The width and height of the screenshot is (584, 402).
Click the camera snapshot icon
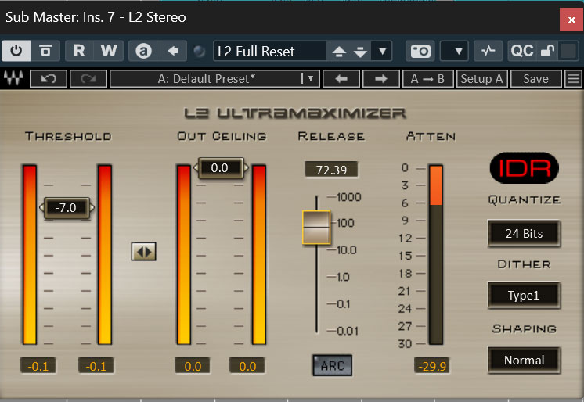(x=420, y=51)
